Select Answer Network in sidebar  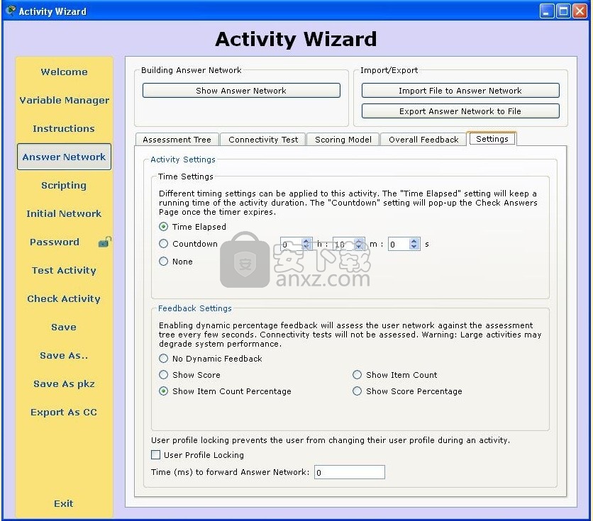click(64, 157)
